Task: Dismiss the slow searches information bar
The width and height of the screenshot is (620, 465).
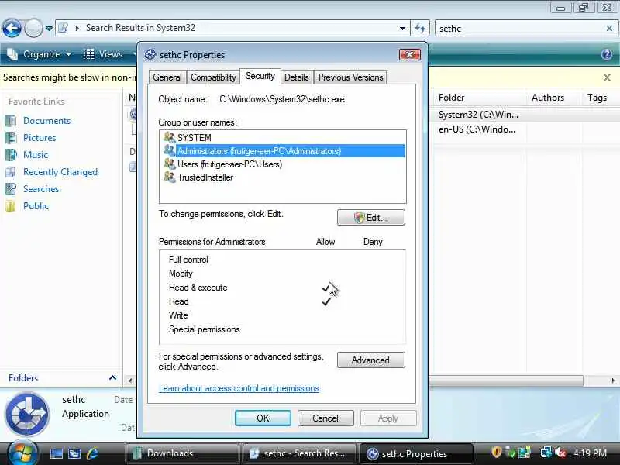Action: coord(607,77)
